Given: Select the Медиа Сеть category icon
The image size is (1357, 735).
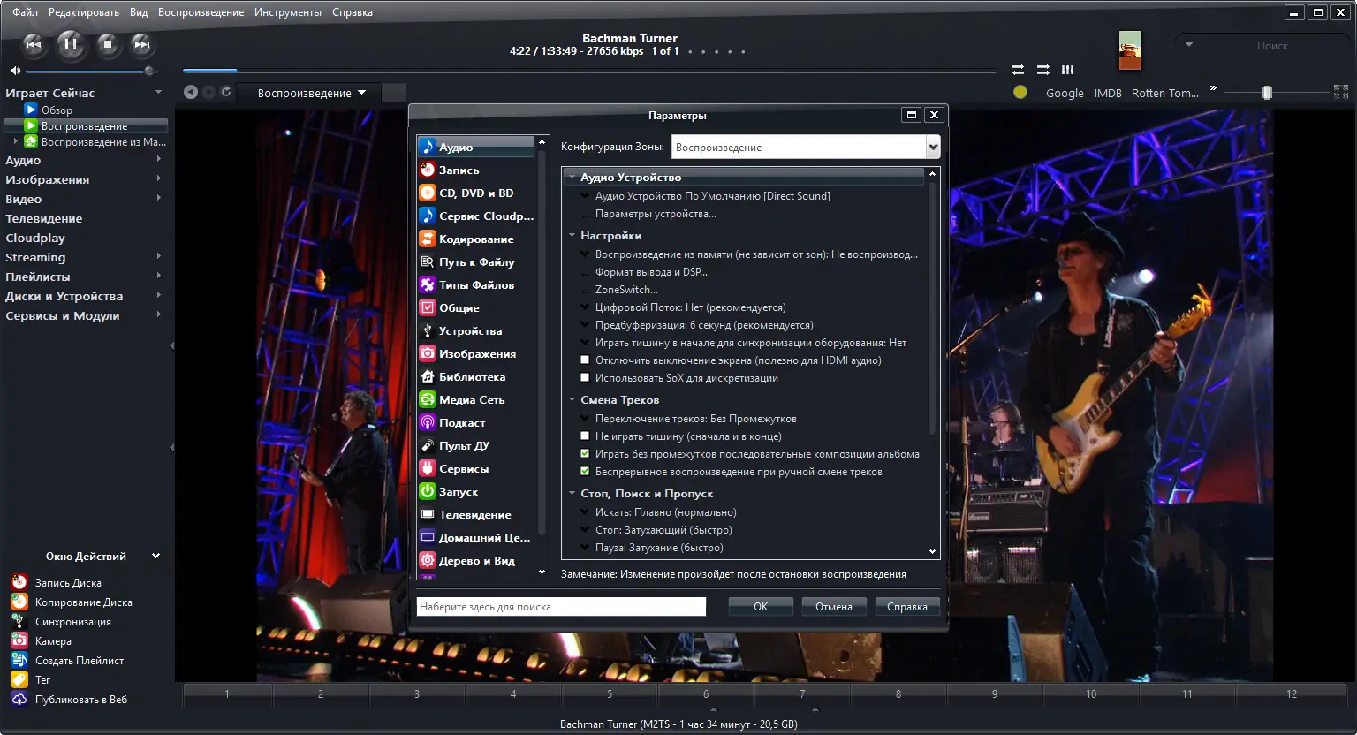Looking at the screenshot, I should (x=428, y=399).
